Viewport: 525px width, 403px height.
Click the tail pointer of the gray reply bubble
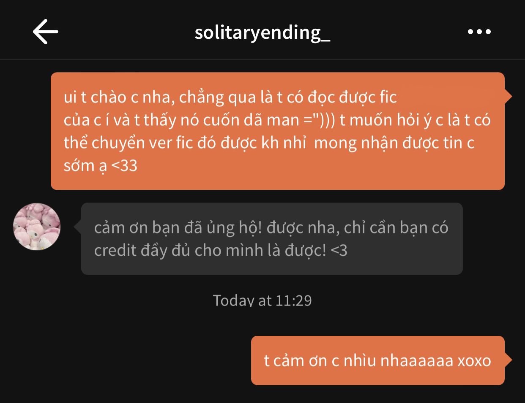(x=77, y=227)
